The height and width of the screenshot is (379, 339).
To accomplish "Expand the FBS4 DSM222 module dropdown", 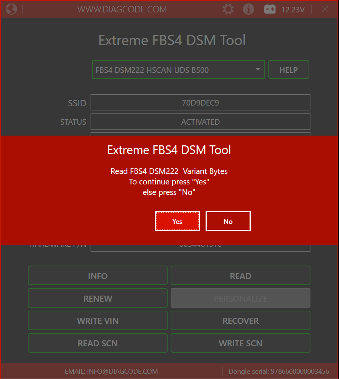I will 257,70.
